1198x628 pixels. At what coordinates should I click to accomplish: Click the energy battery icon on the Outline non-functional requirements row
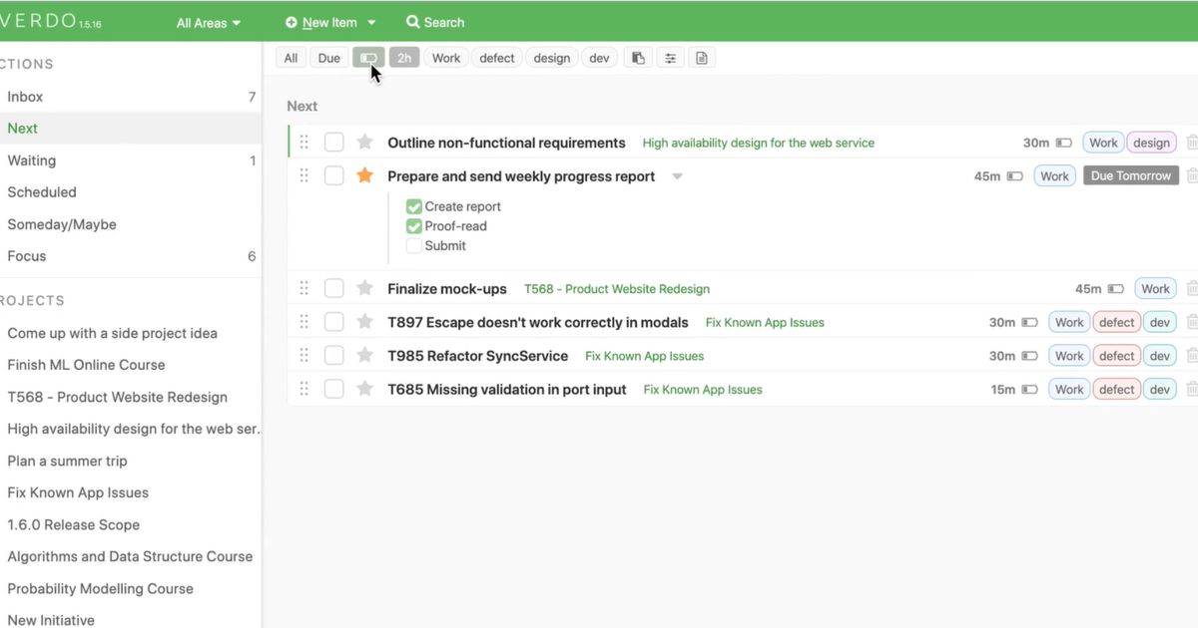pyautogui.click(x=1064, y=144)
